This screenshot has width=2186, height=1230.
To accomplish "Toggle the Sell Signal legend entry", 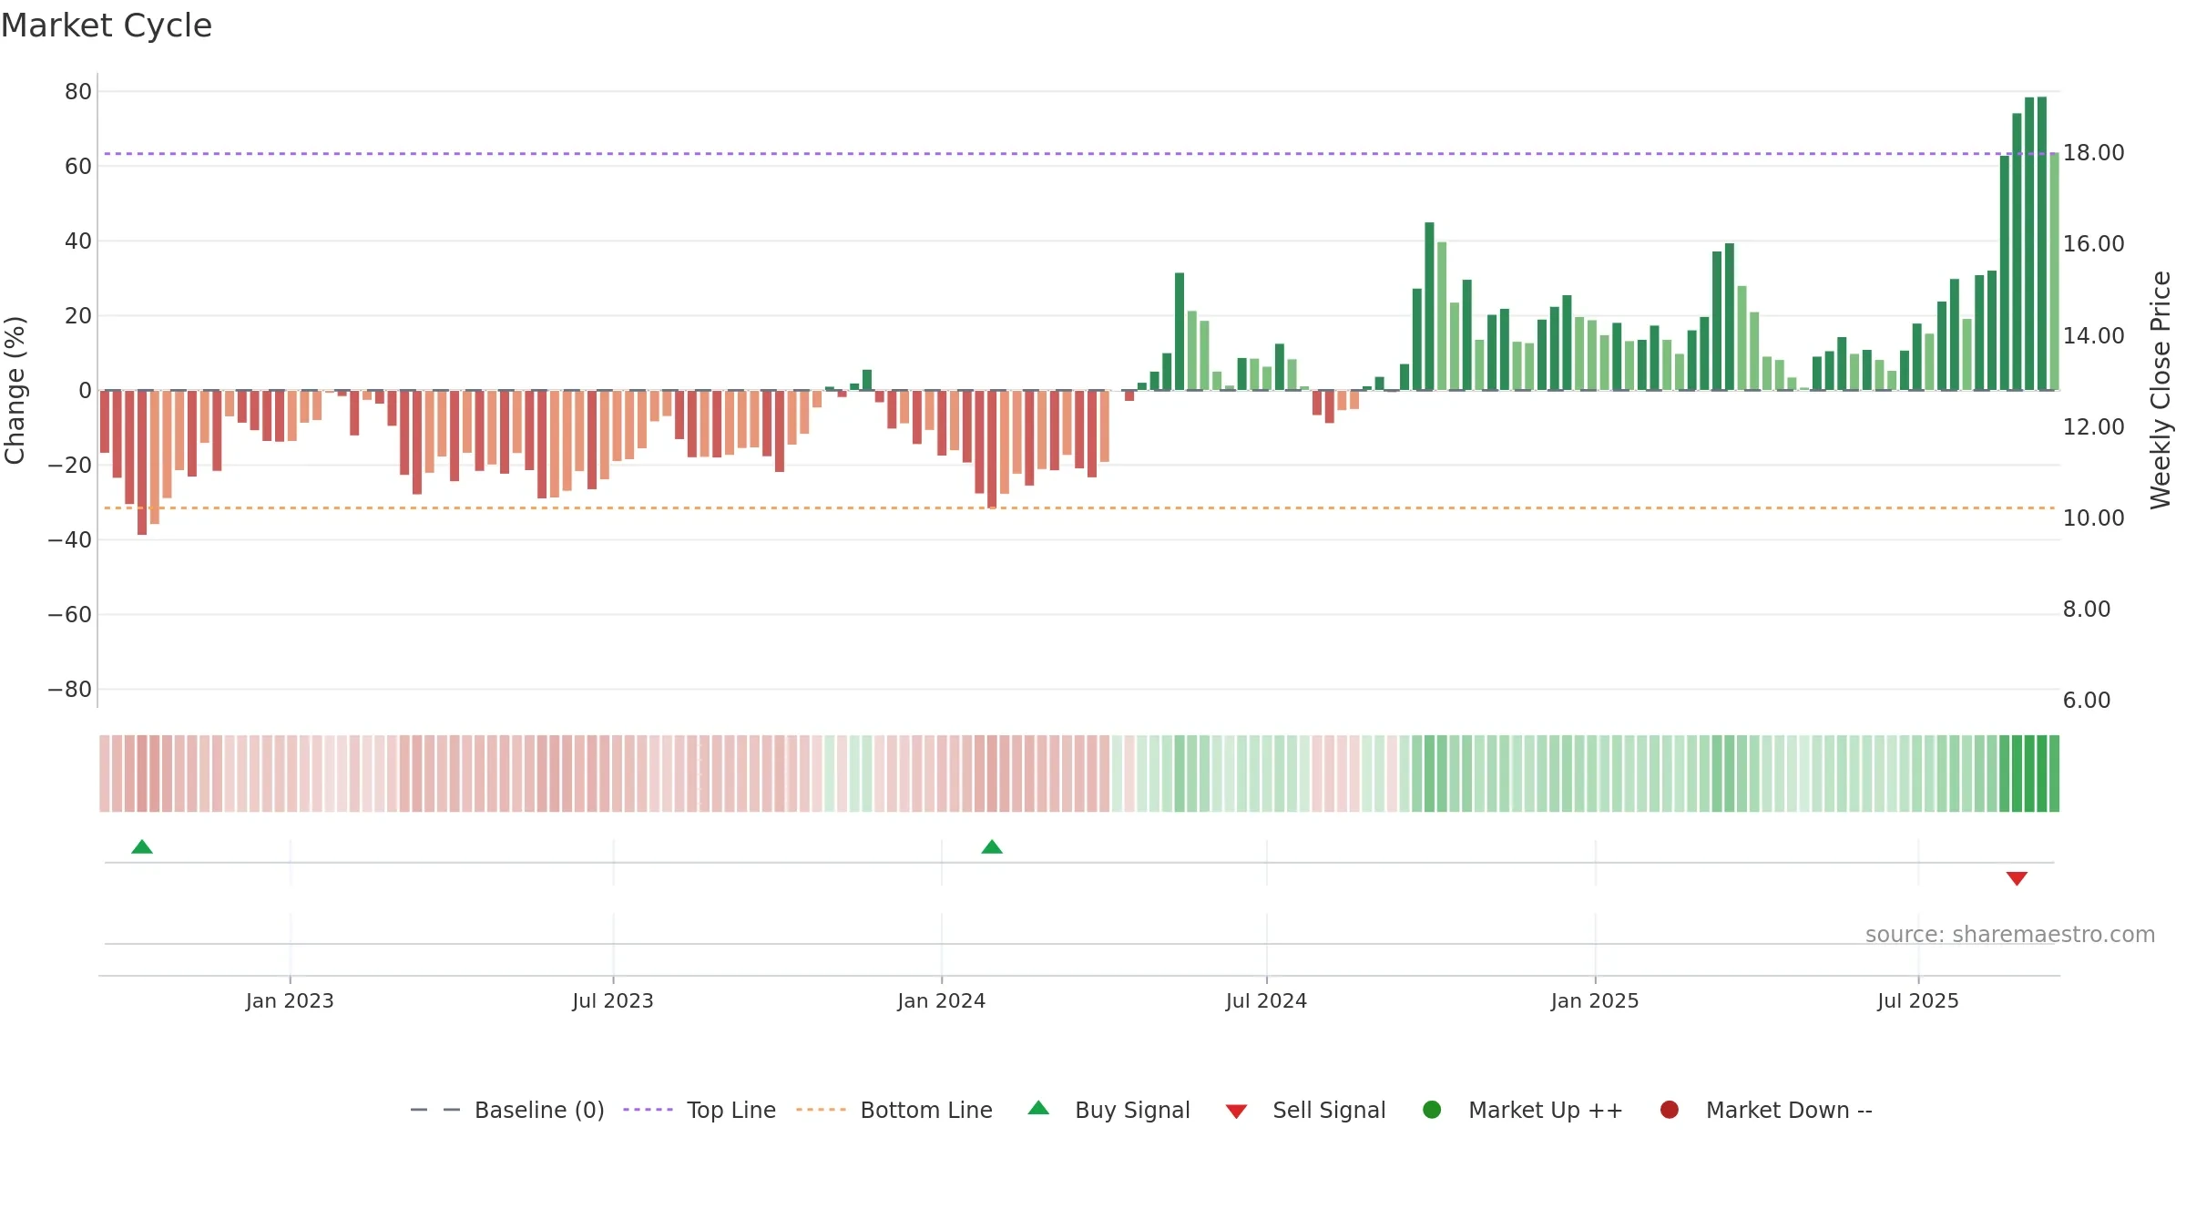I will [x=1306, y=1110].
